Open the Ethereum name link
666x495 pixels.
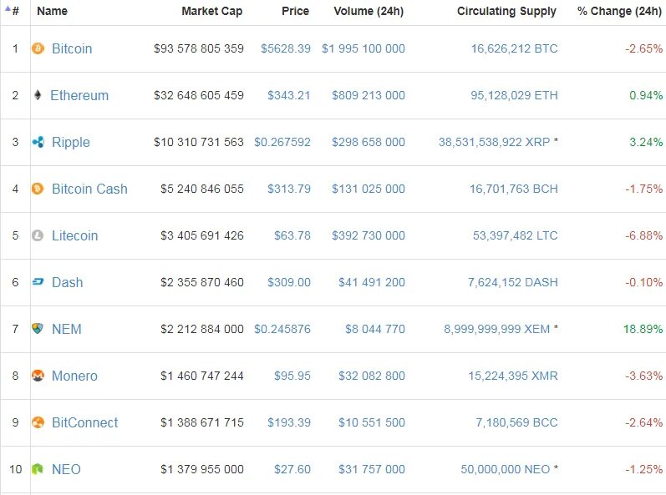(x=79, y=95)
